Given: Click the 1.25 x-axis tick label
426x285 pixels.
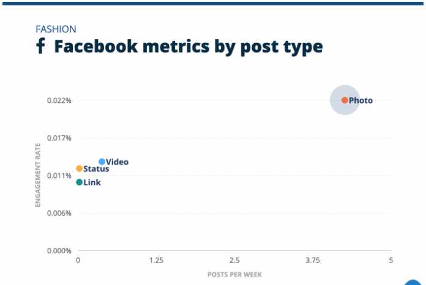Looking at the screenshot, I should (156, 261).
